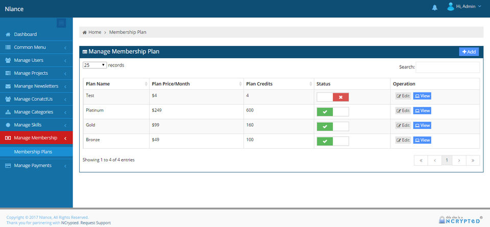Go to next page of pagination
The height and width of the screenshot is (227, 490).
click(x=459, y=161)
